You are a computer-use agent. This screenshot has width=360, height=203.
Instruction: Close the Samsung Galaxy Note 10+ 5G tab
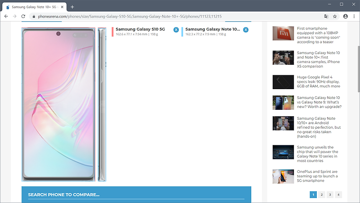click(62, 7)
